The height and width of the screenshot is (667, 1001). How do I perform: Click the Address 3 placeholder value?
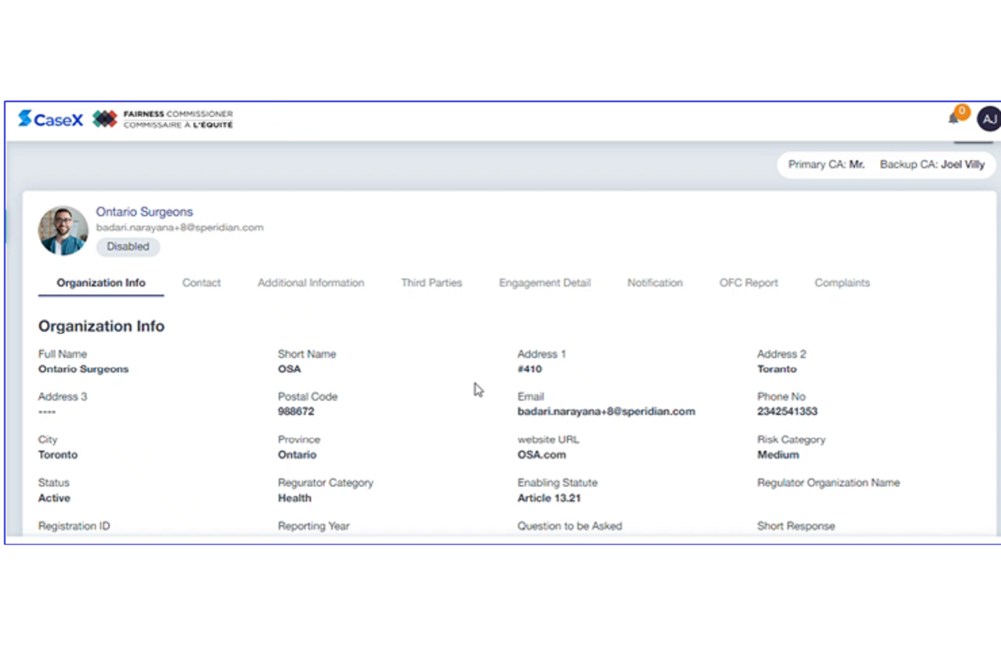47,412
